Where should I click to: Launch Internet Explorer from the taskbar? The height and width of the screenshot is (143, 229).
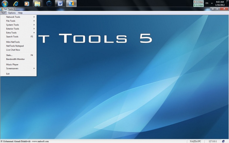16,4
